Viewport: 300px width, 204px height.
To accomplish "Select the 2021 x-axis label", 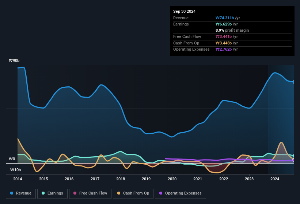I will point(198,179).
